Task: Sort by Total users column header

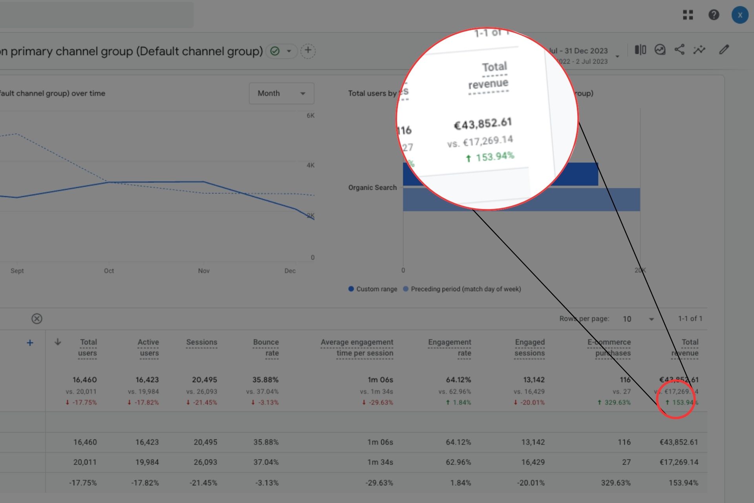Action: tap(88, 347)
